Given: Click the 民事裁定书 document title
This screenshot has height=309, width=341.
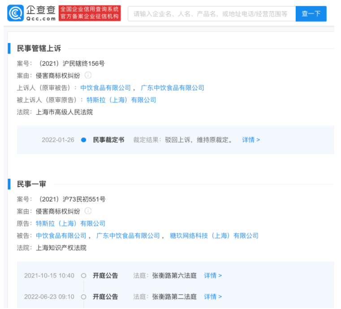Looking at the screenshot, I should click(108, 140).
